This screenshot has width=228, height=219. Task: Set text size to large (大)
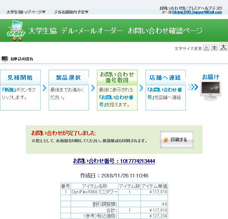coord(223,47)
